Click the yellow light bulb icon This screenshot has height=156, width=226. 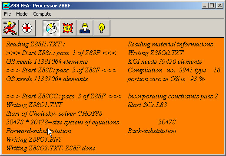[102, 28]
